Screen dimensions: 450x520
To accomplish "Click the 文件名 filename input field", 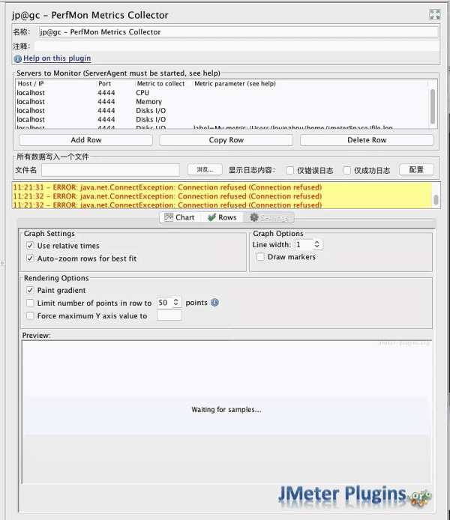I will pyautogui.click(x=109, y=170).
